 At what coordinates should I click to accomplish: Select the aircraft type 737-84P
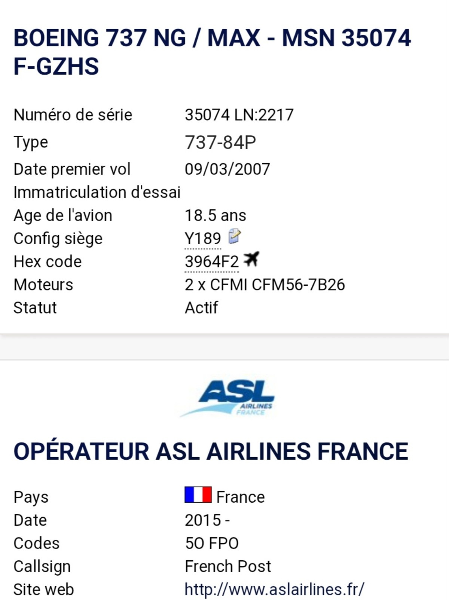(x=220, y=143)
